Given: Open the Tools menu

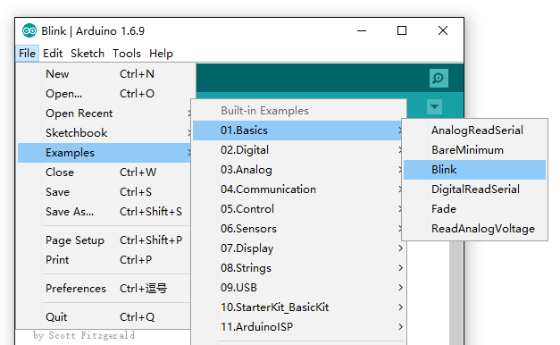Looking at the screenshot, I should [x=127, y=54].
